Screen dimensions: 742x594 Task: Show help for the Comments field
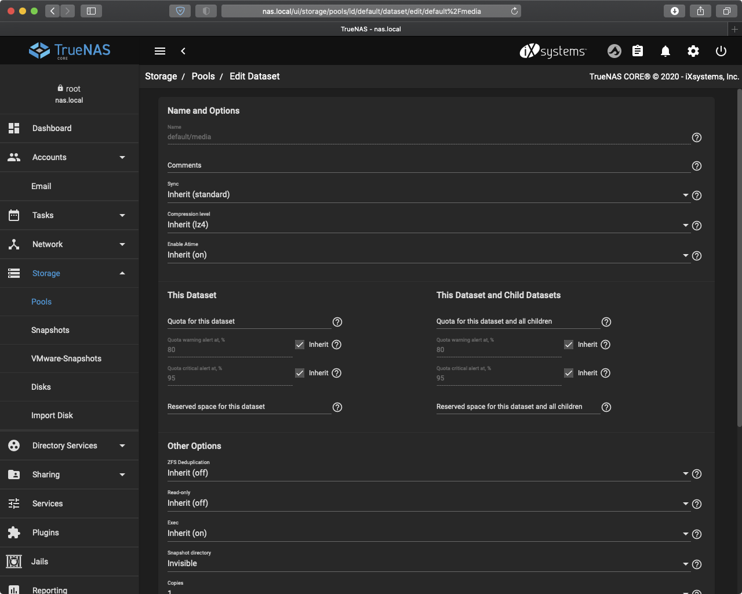click(697, 166)
